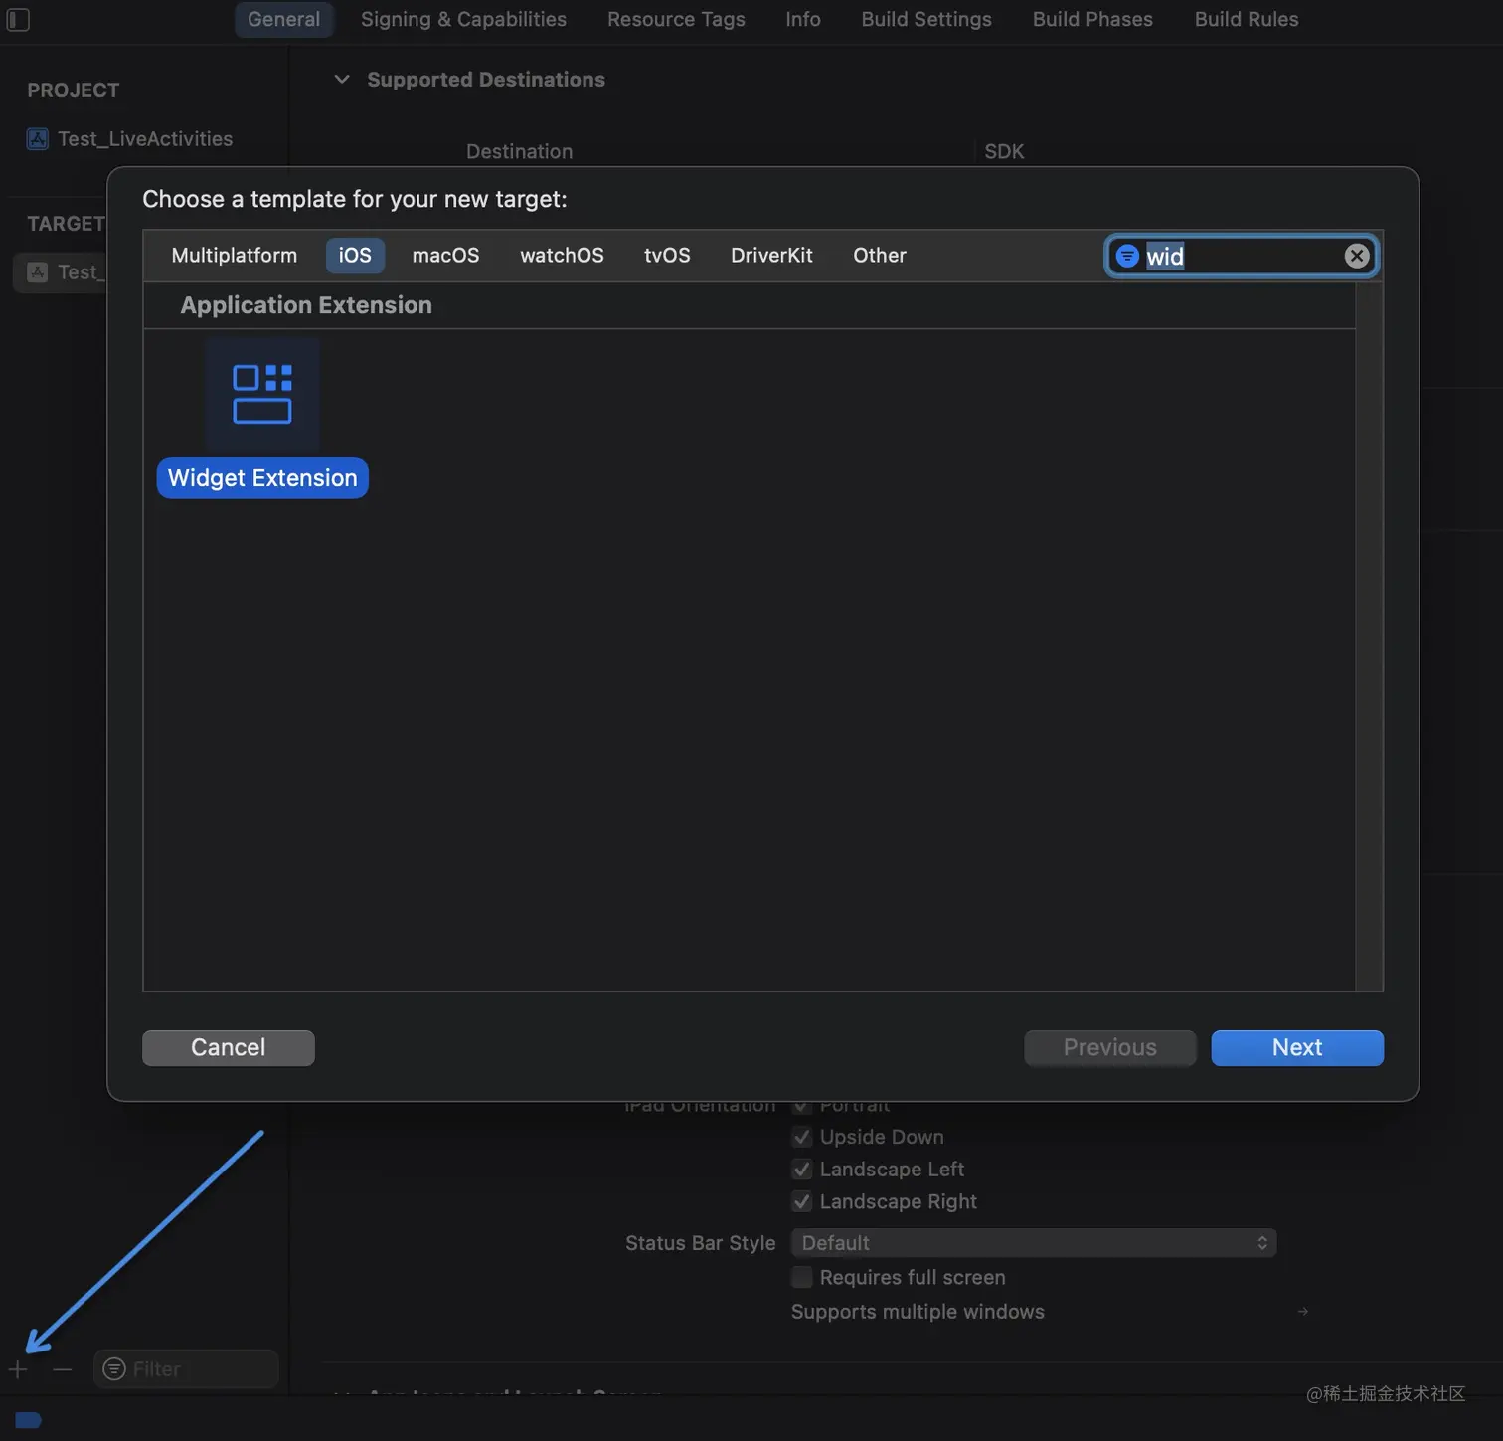Switch to the DriverKit template tab
The width and height of the screenshot is (1503, 1441).
771,256
